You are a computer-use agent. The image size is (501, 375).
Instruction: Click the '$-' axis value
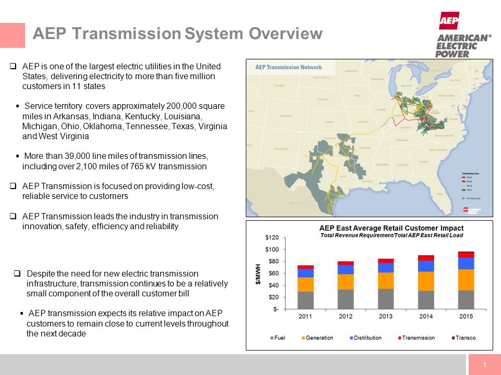click(276, 309)
